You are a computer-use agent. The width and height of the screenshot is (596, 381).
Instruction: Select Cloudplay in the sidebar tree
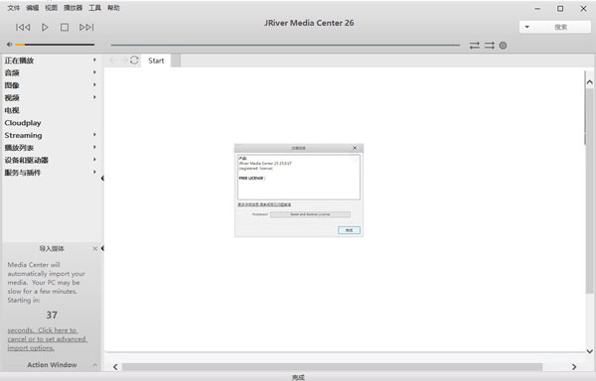click(x=23, y=123)
